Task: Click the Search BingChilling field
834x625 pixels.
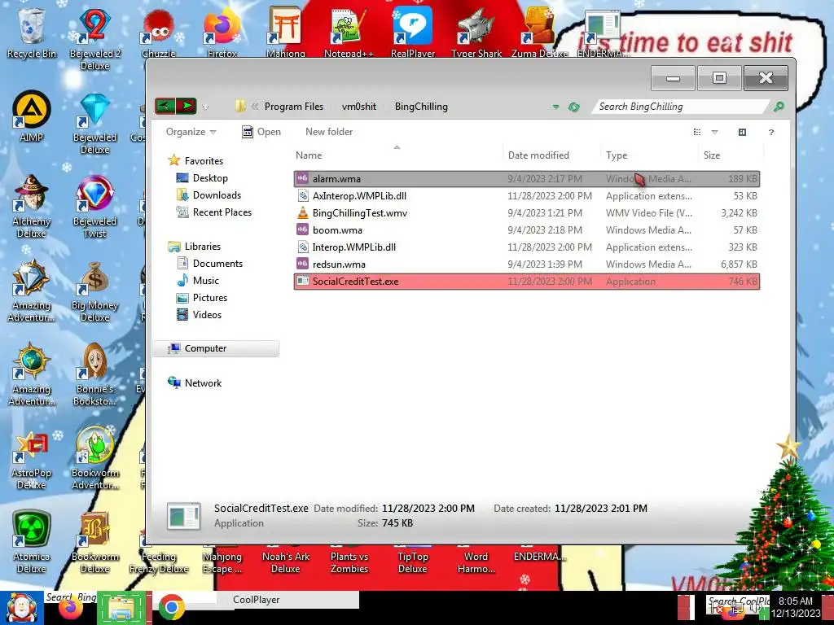Action: click(682, 107)
